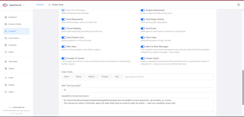This screenshot has height=117, width=244.
Task: Click the Size order field tag
Action: [x=118, y=77]
